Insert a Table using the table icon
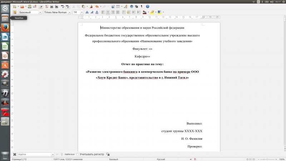Image resolution: width=286 pixels, height=161 pixels. point(118,6)
